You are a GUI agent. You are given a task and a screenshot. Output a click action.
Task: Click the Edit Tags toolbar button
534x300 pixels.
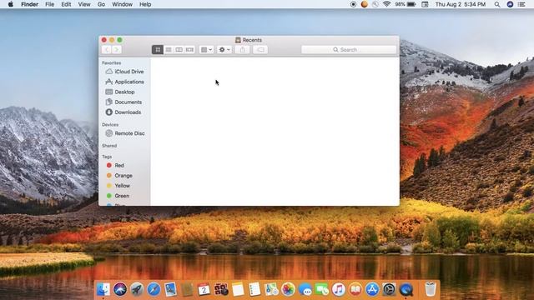point(260,50)
